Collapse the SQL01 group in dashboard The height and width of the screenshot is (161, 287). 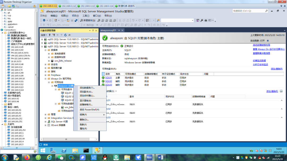click(281, 100)
